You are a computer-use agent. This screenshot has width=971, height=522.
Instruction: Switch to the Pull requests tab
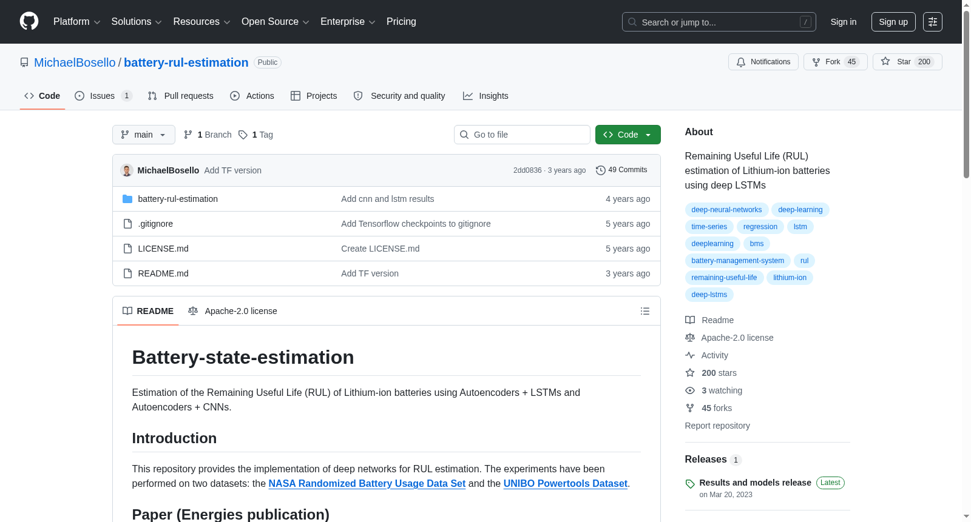(x=181, y=96)
